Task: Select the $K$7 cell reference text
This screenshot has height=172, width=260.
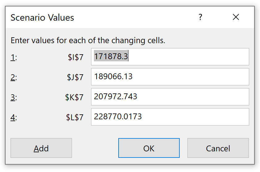Action: point(74,97)
